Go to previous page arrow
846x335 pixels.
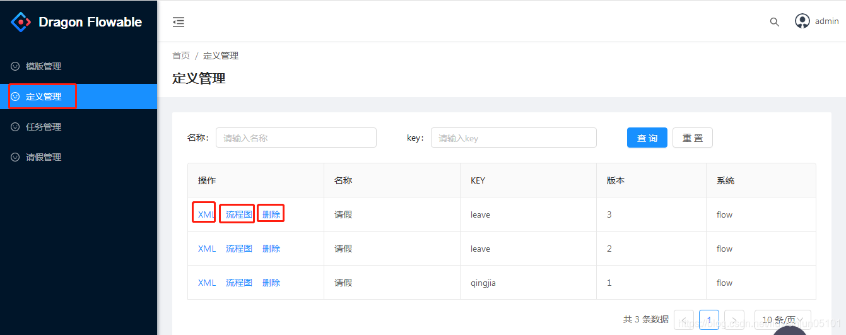pyautogui.click(x=684, y=320)
